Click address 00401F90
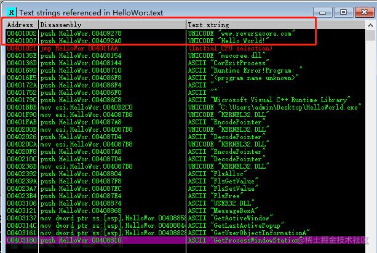The width and height of the screenshot is (377, 253). click(22, 114)
